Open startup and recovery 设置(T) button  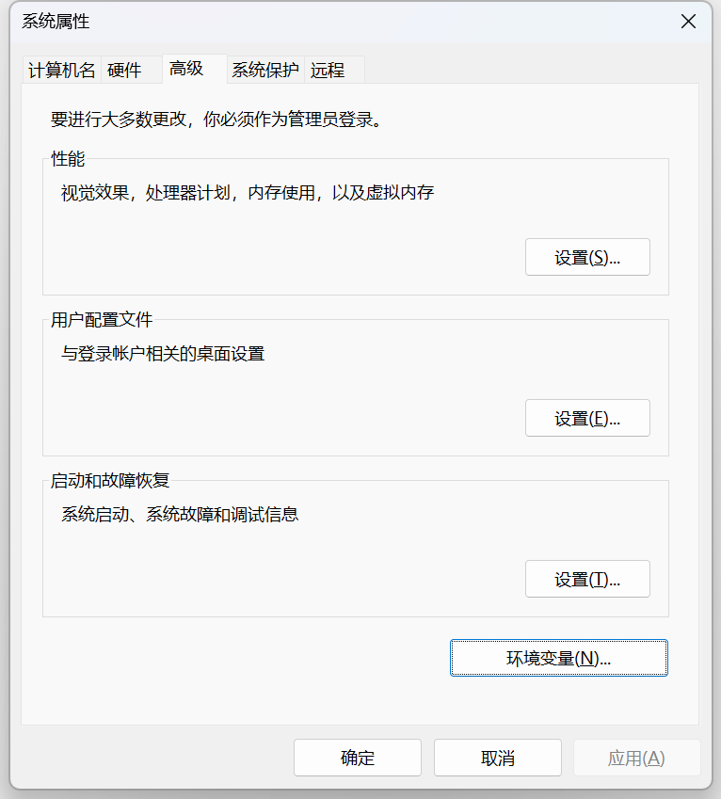click(587, 580)
